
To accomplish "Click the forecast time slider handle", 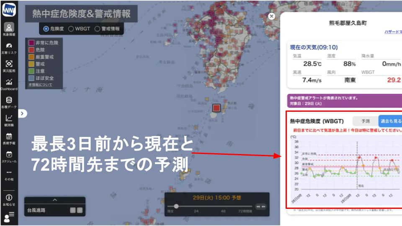I will point(176,206).
